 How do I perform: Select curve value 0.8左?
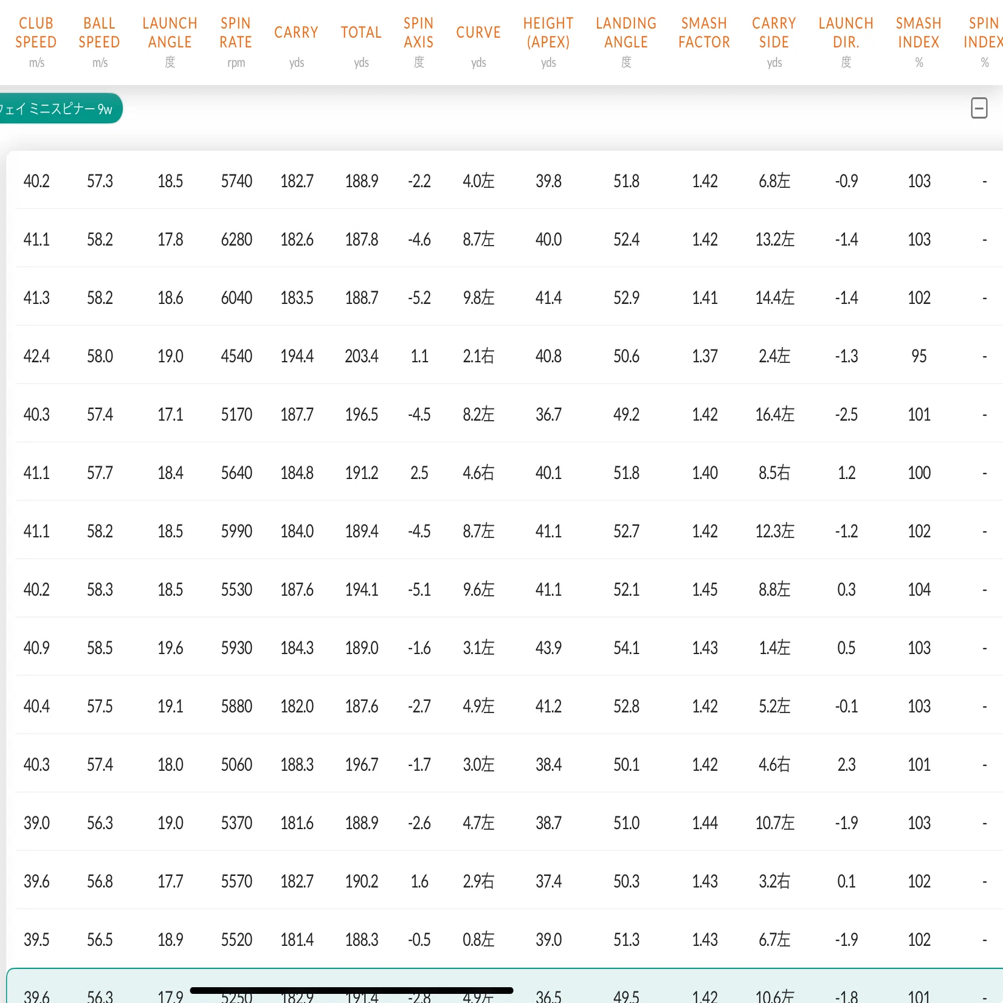pos(478,940)
